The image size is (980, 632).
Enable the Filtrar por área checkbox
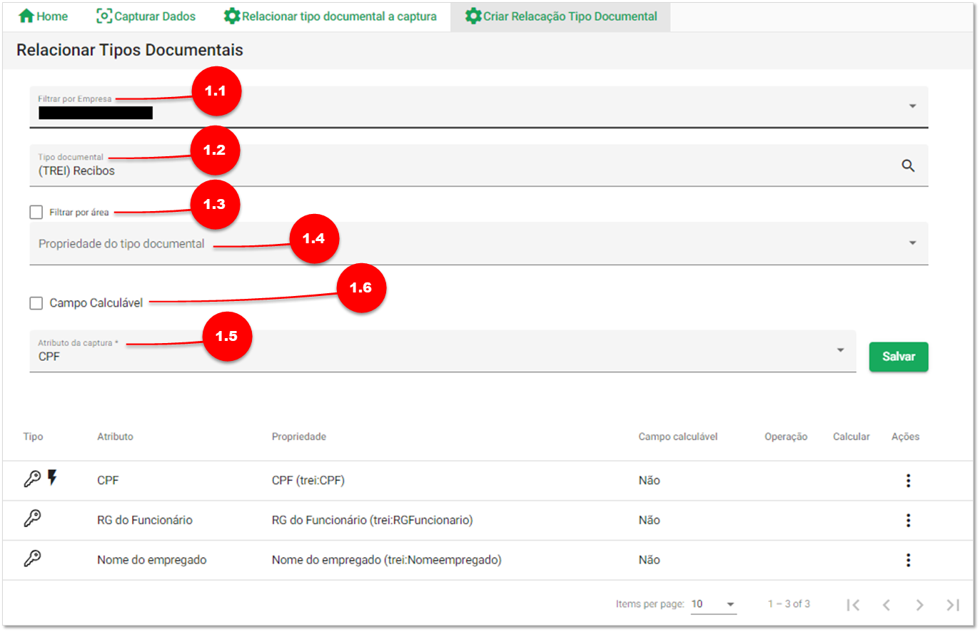(x=36, y=212)
